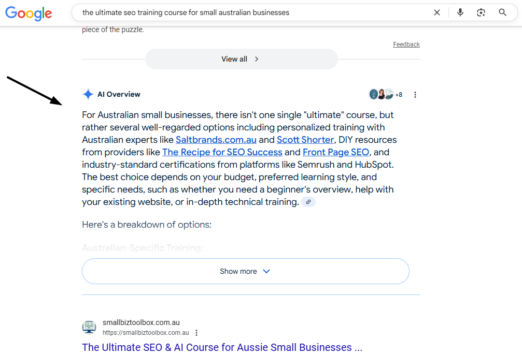Image resolution: width=522 pixels, height=354 pixels.
Task: Click the source link chip icon
Action: point(308,202)
